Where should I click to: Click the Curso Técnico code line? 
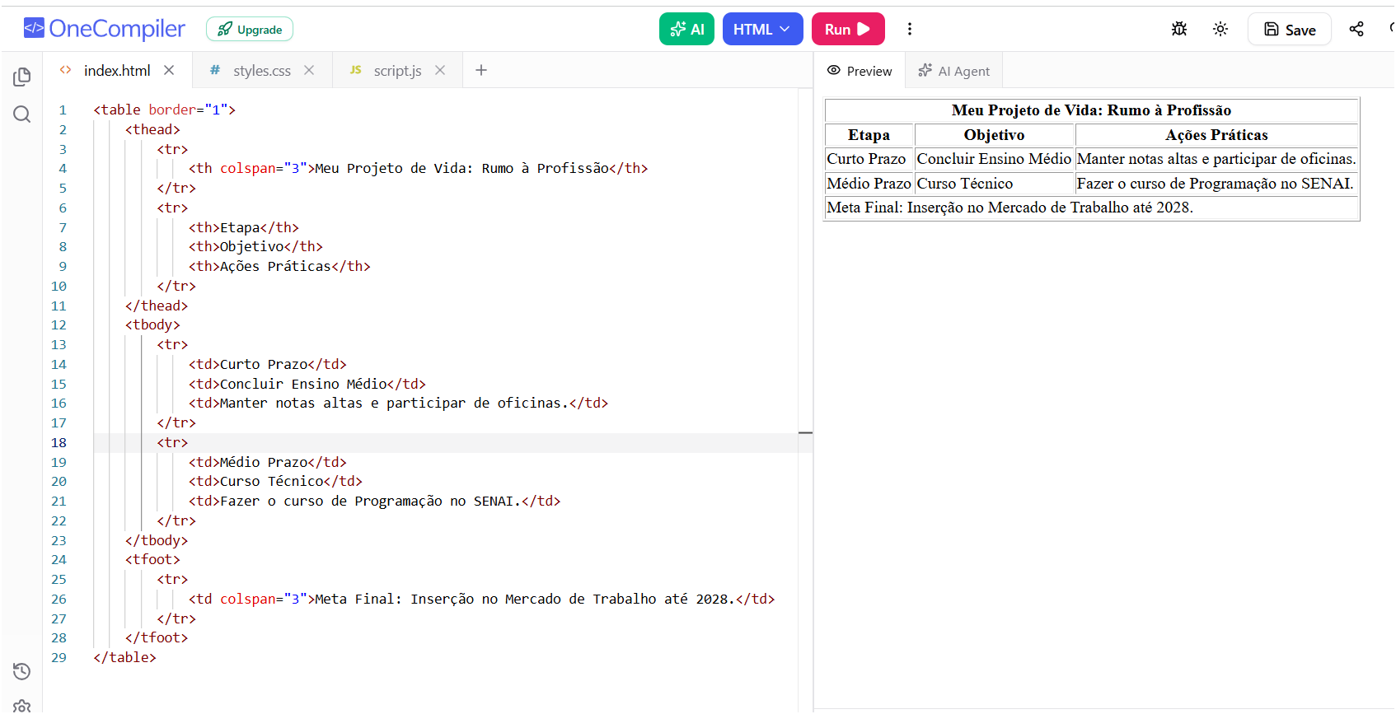275,481
